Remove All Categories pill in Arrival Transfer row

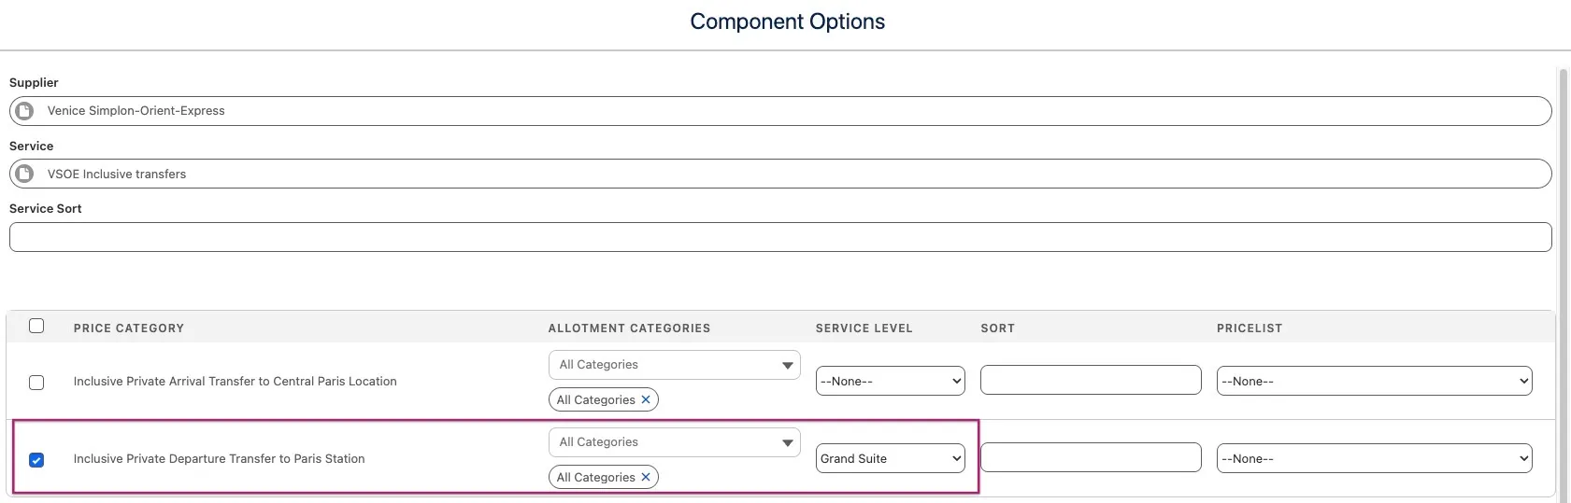(x=646, y=399)
